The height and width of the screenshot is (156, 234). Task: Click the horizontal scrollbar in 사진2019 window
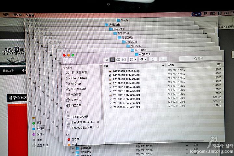click(x=154, y=141)
